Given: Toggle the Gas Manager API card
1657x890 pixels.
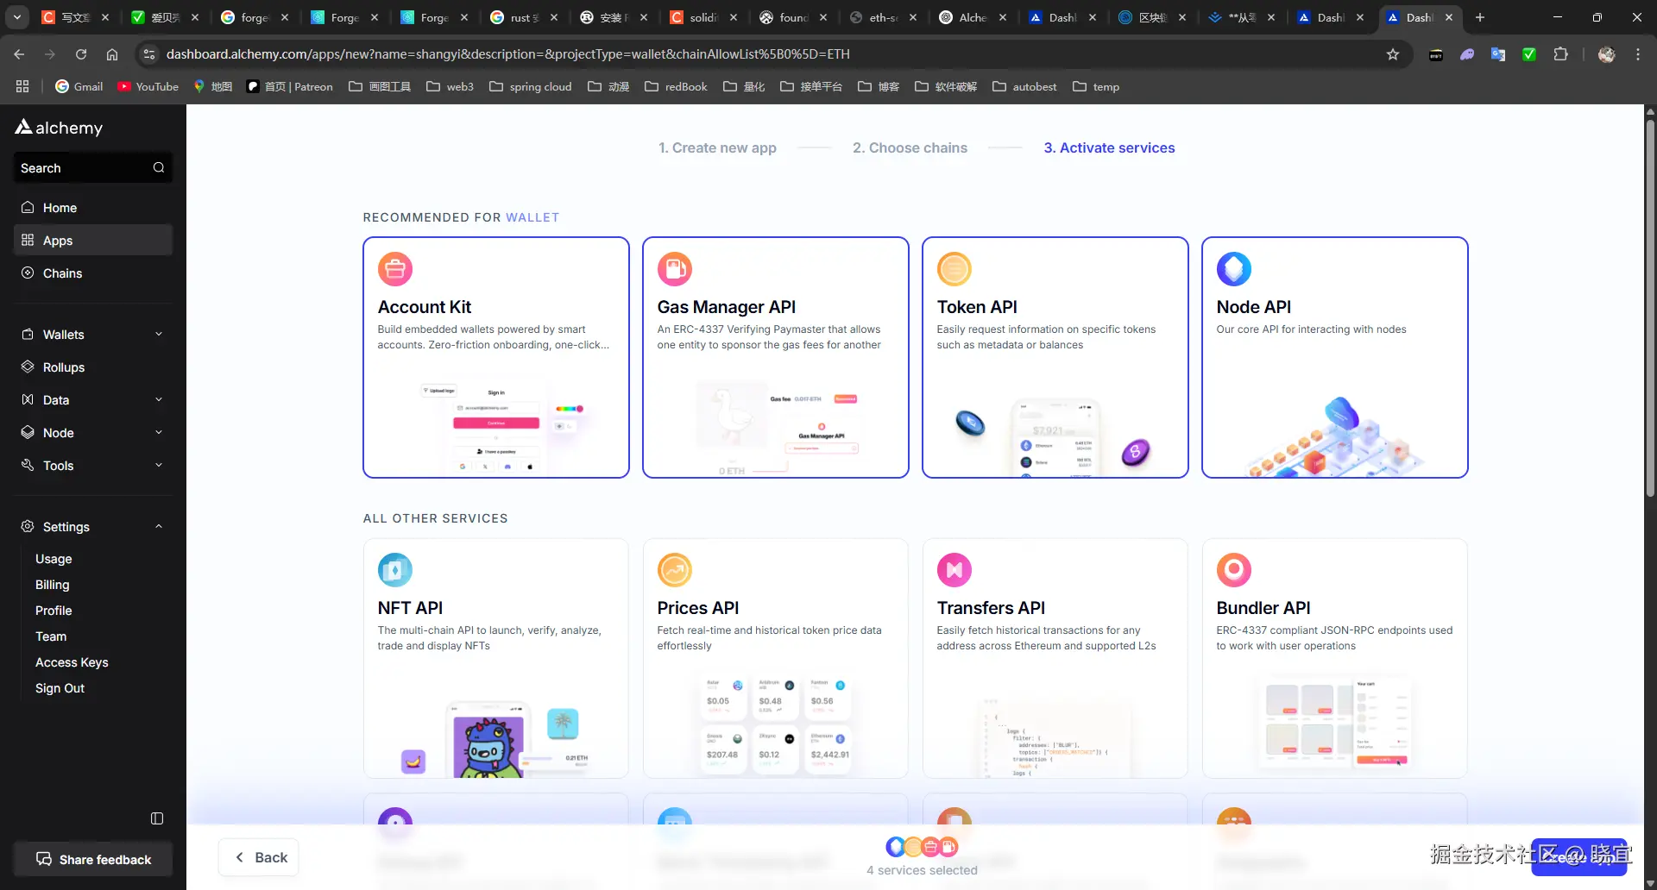Looking at the screenshot, I should tap(776, 357).
